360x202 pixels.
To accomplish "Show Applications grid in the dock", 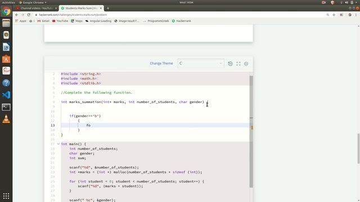I will [6, 196].
